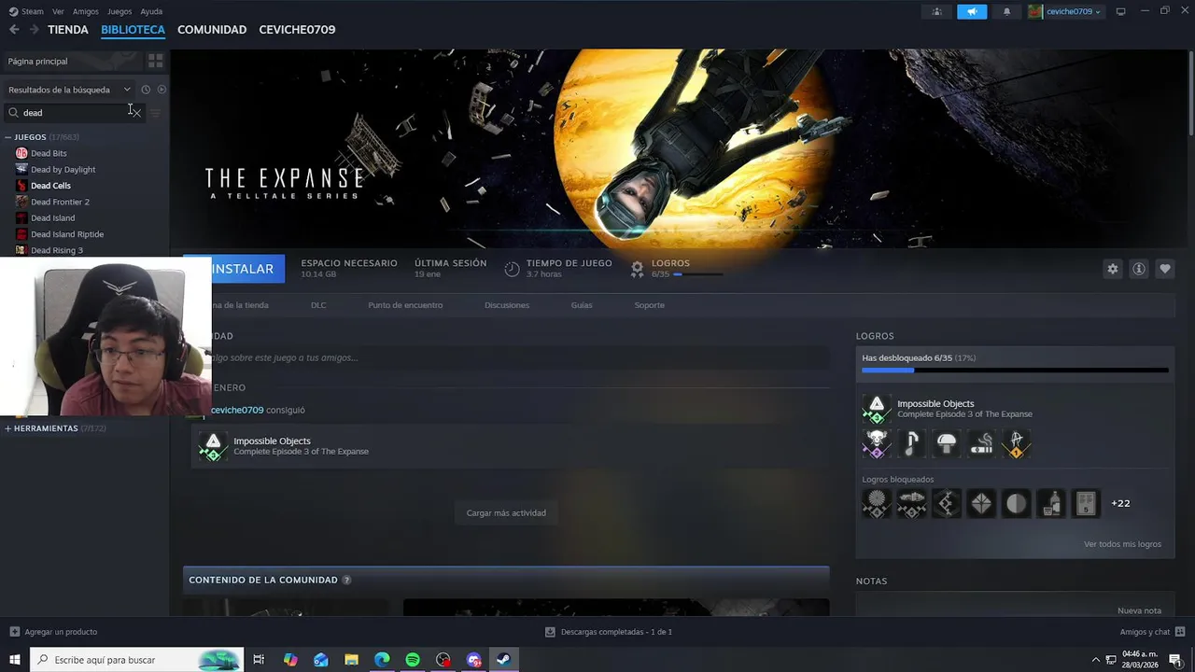Open the first locked achievement icon

[876, 504]
